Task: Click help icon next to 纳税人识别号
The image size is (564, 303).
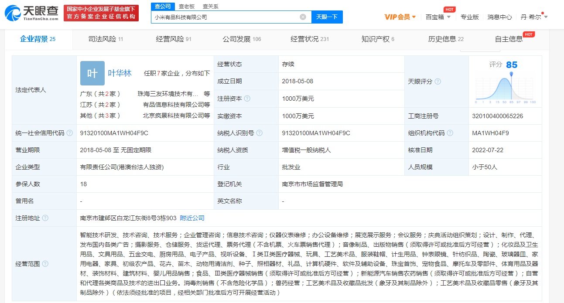Action: (260, 133)
